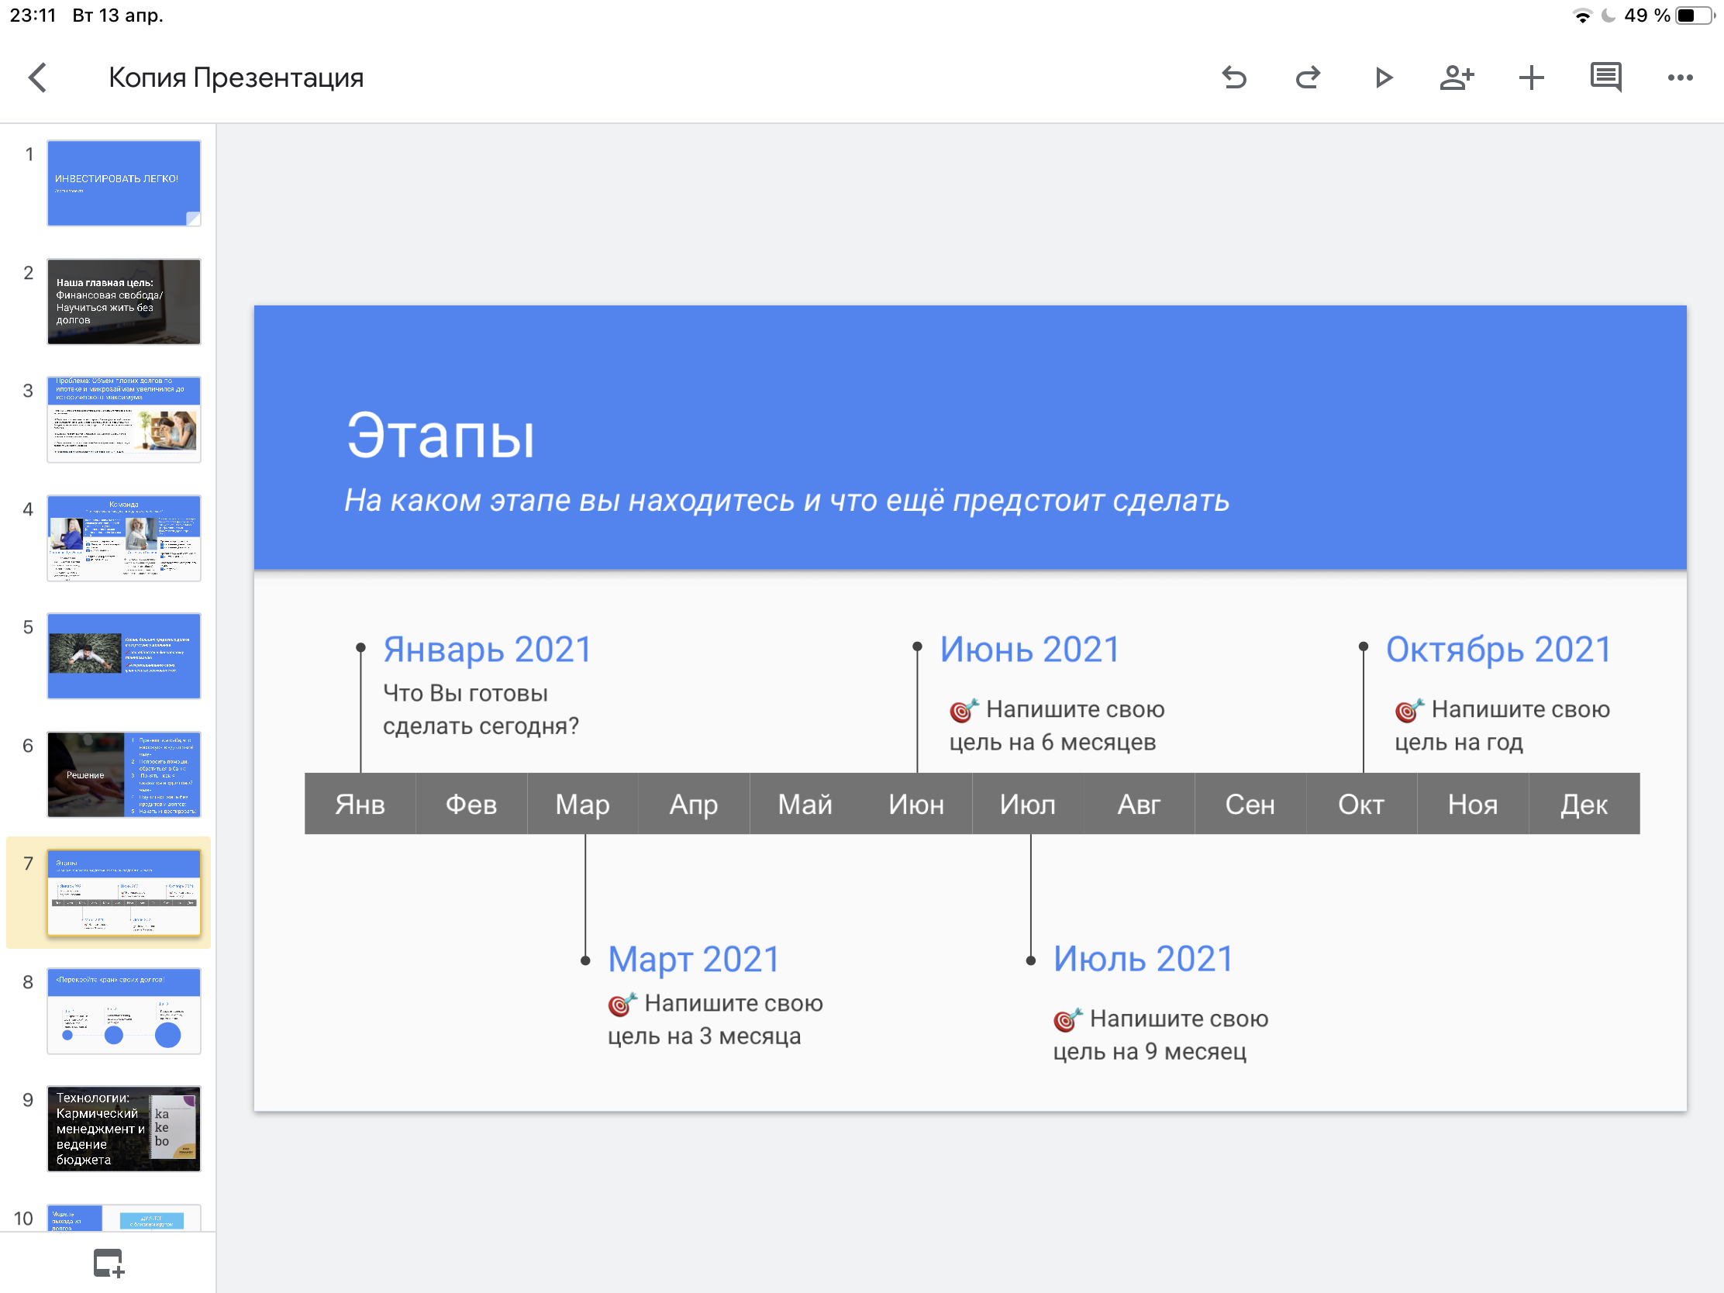This screenshot has width=1724, height=1293.
Task: Add new slide with bottom icon
Action: point(109,1263)
